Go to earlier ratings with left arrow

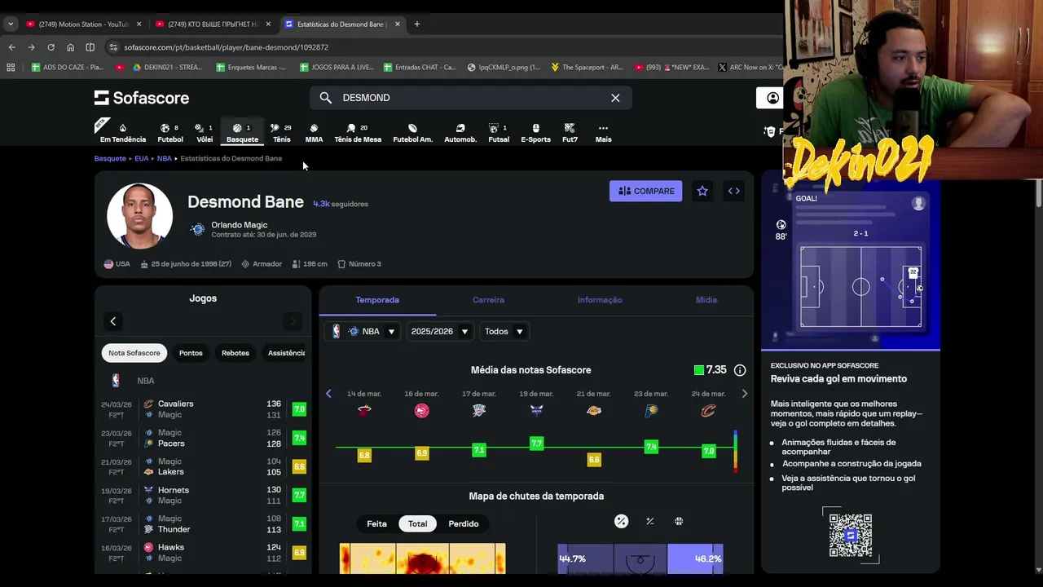328,394
